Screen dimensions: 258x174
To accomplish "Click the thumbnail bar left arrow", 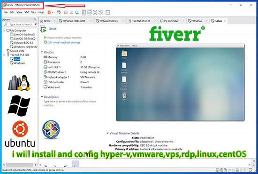I will [x=40, y=165].
